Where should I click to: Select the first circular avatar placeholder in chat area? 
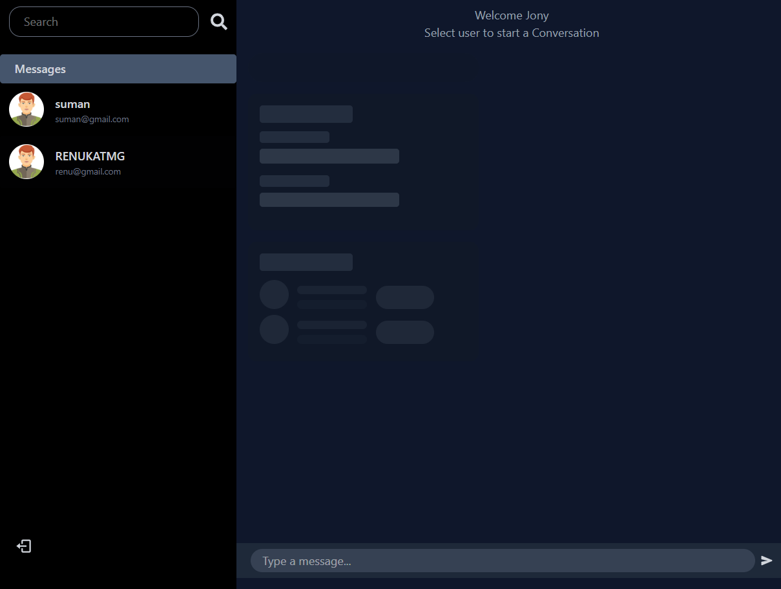(274, 294)
